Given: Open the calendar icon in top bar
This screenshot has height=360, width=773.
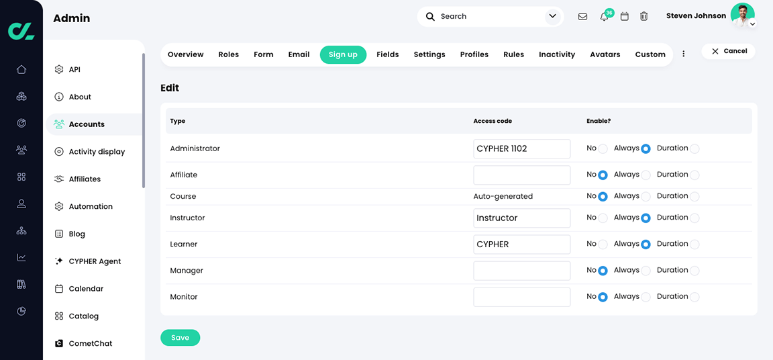Looking at the screenshot, I should coord(624,16).
